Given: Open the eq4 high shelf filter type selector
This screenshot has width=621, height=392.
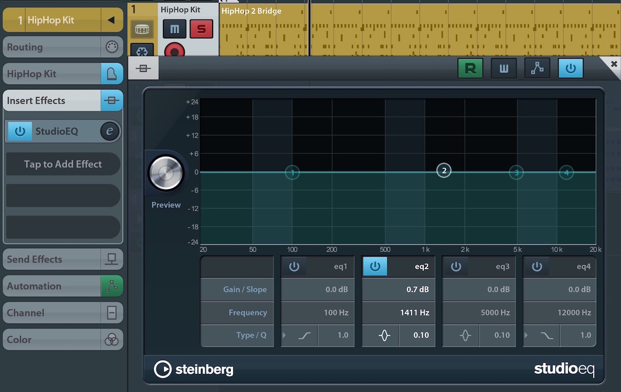Looking at the screenshot, I should point(542,335).
